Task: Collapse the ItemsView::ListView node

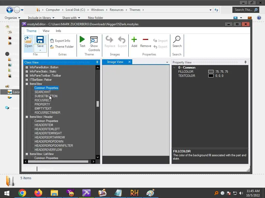Action: (x=27, y=154)
